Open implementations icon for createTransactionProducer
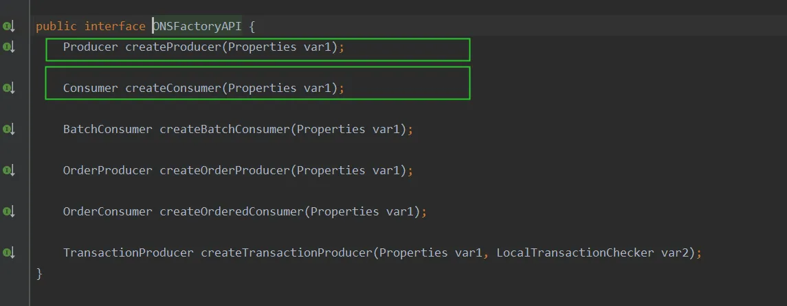 pyautogui.click(x=8, y=252)
